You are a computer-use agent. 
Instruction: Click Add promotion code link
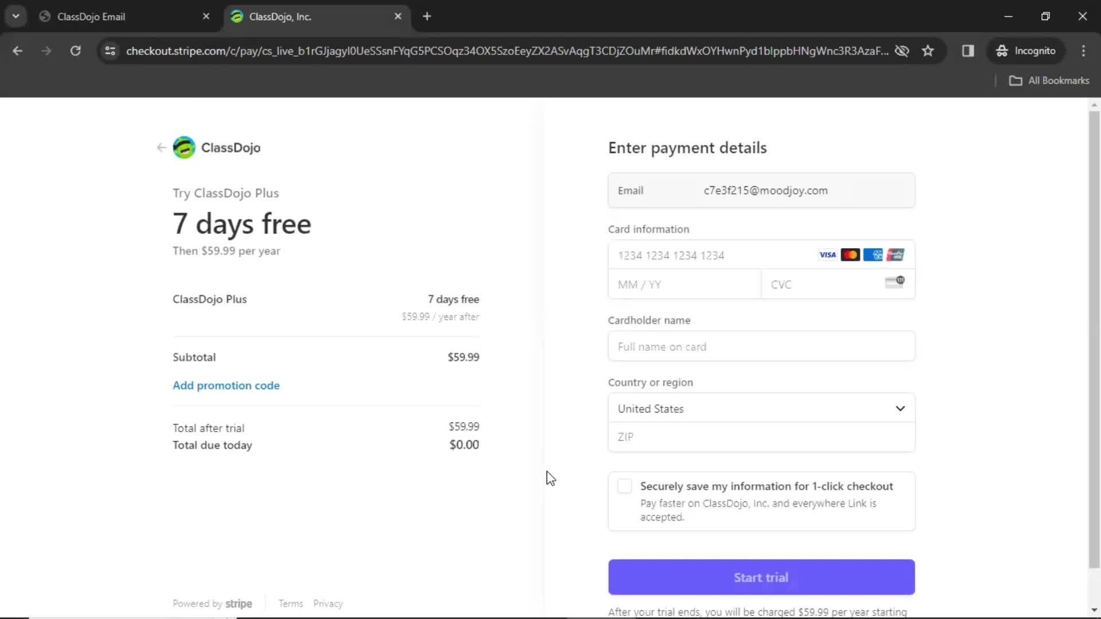click(226, 386)
